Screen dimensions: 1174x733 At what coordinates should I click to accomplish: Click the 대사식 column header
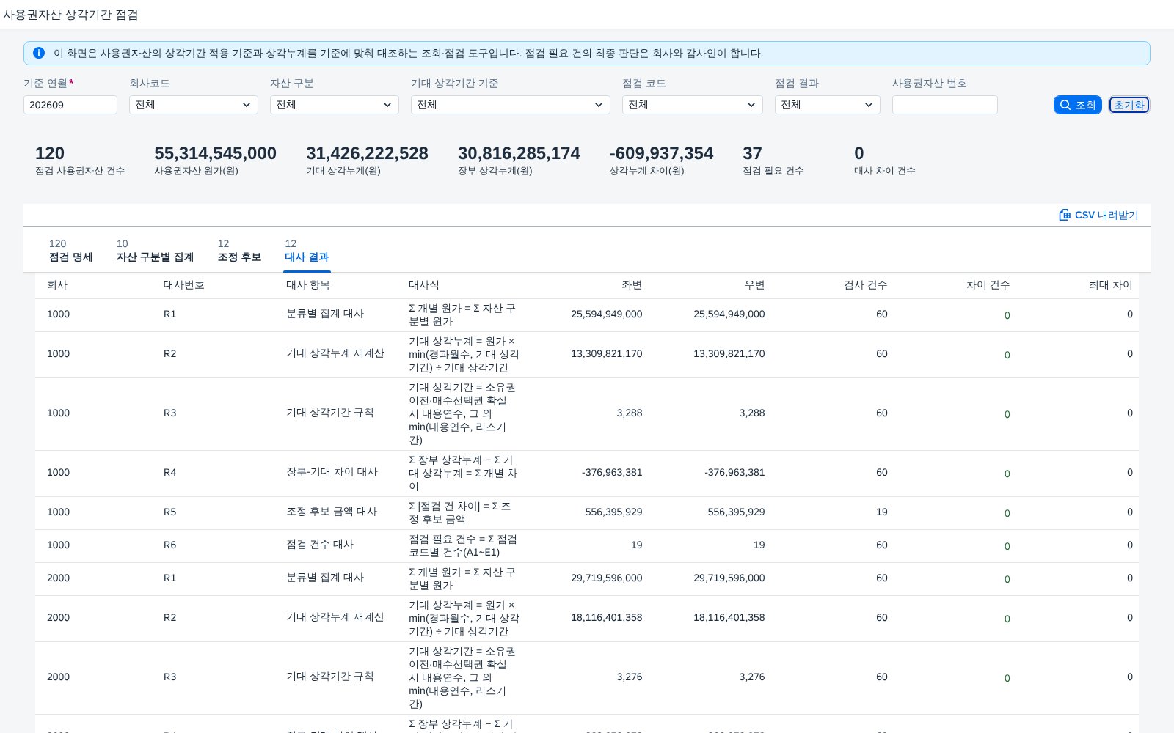pyautogui.click(x=424, y=285)
